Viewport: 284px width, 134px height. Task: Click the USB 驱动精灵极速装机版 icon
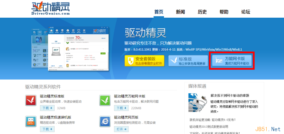tap(31, 121)
